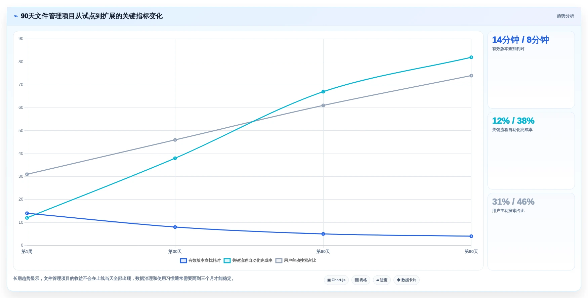Click the 第60天 x-axis label
This screenshot has height=298, width=588.
(323, 252)
